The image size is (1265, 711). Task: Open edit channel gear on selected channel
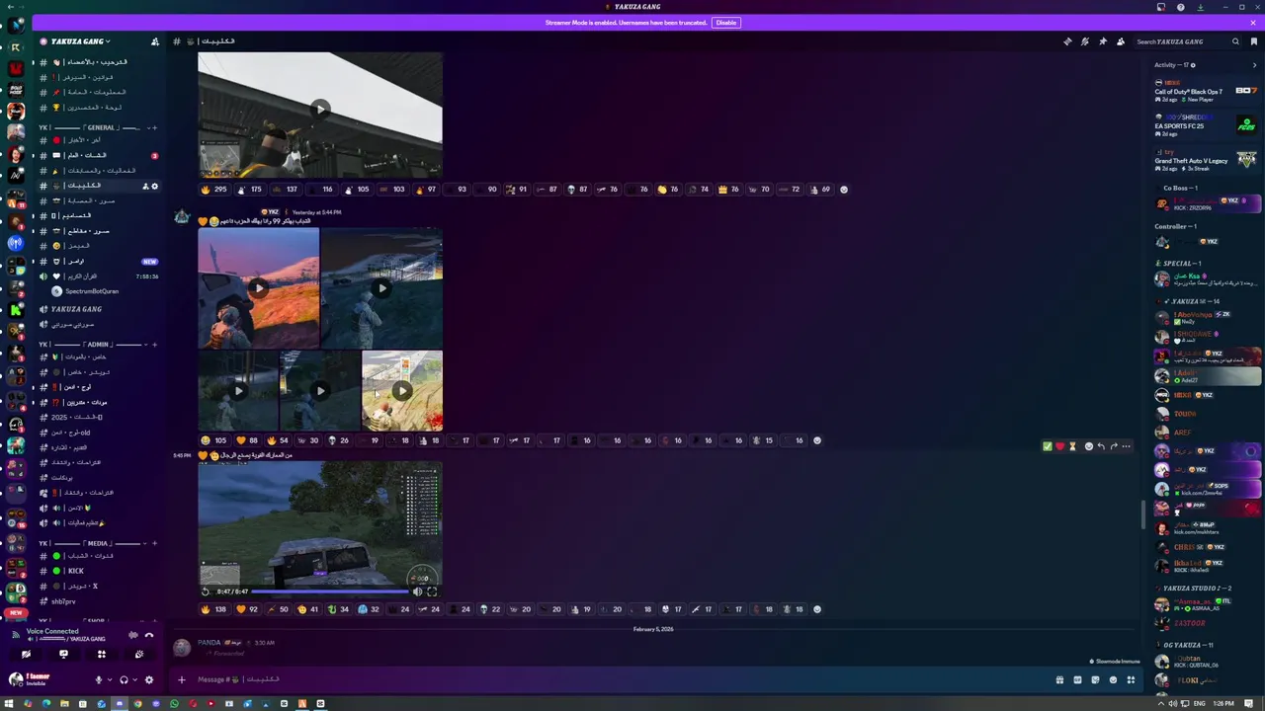(154, 186)
